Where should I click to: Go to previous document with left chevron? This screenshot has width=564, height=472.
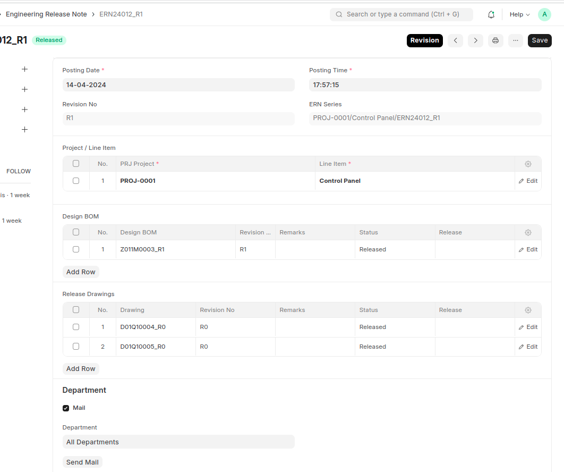point(455,40)
